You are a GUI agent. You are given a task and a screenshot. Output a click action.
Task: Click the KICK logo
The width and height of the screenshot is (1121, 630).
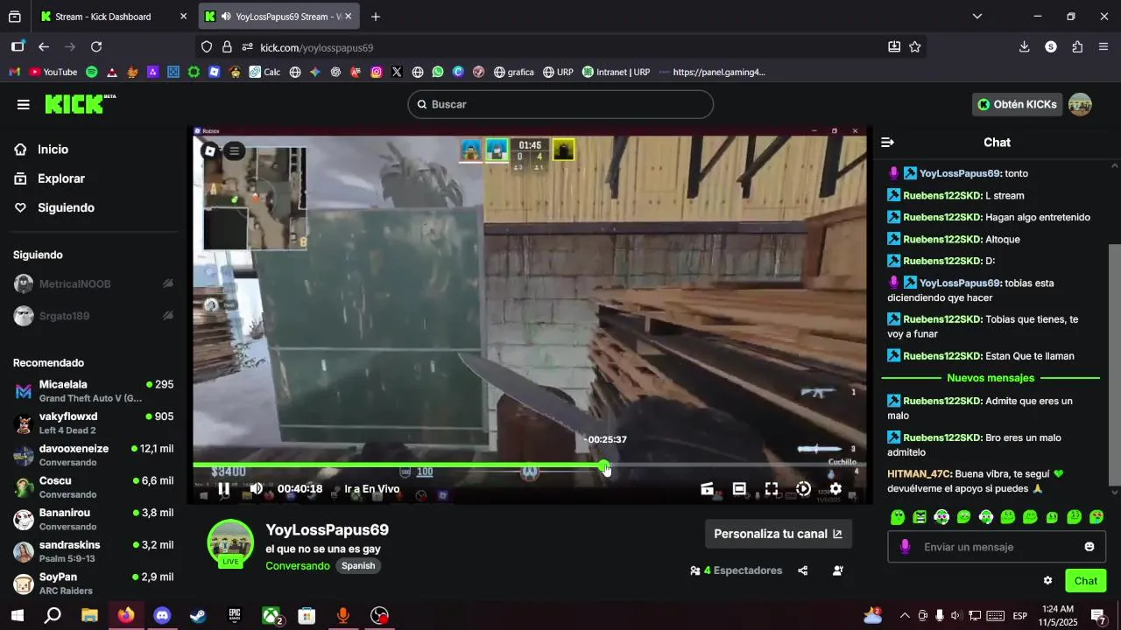click(80, 104)
